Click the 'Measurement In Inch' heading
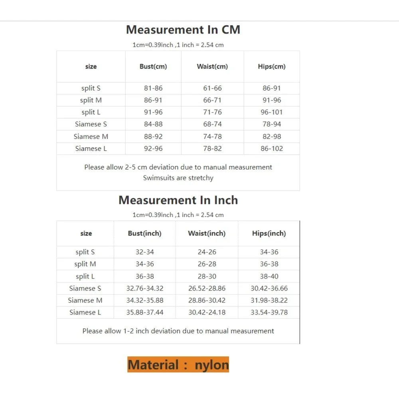Screen dimensions: 399x399 178,200
